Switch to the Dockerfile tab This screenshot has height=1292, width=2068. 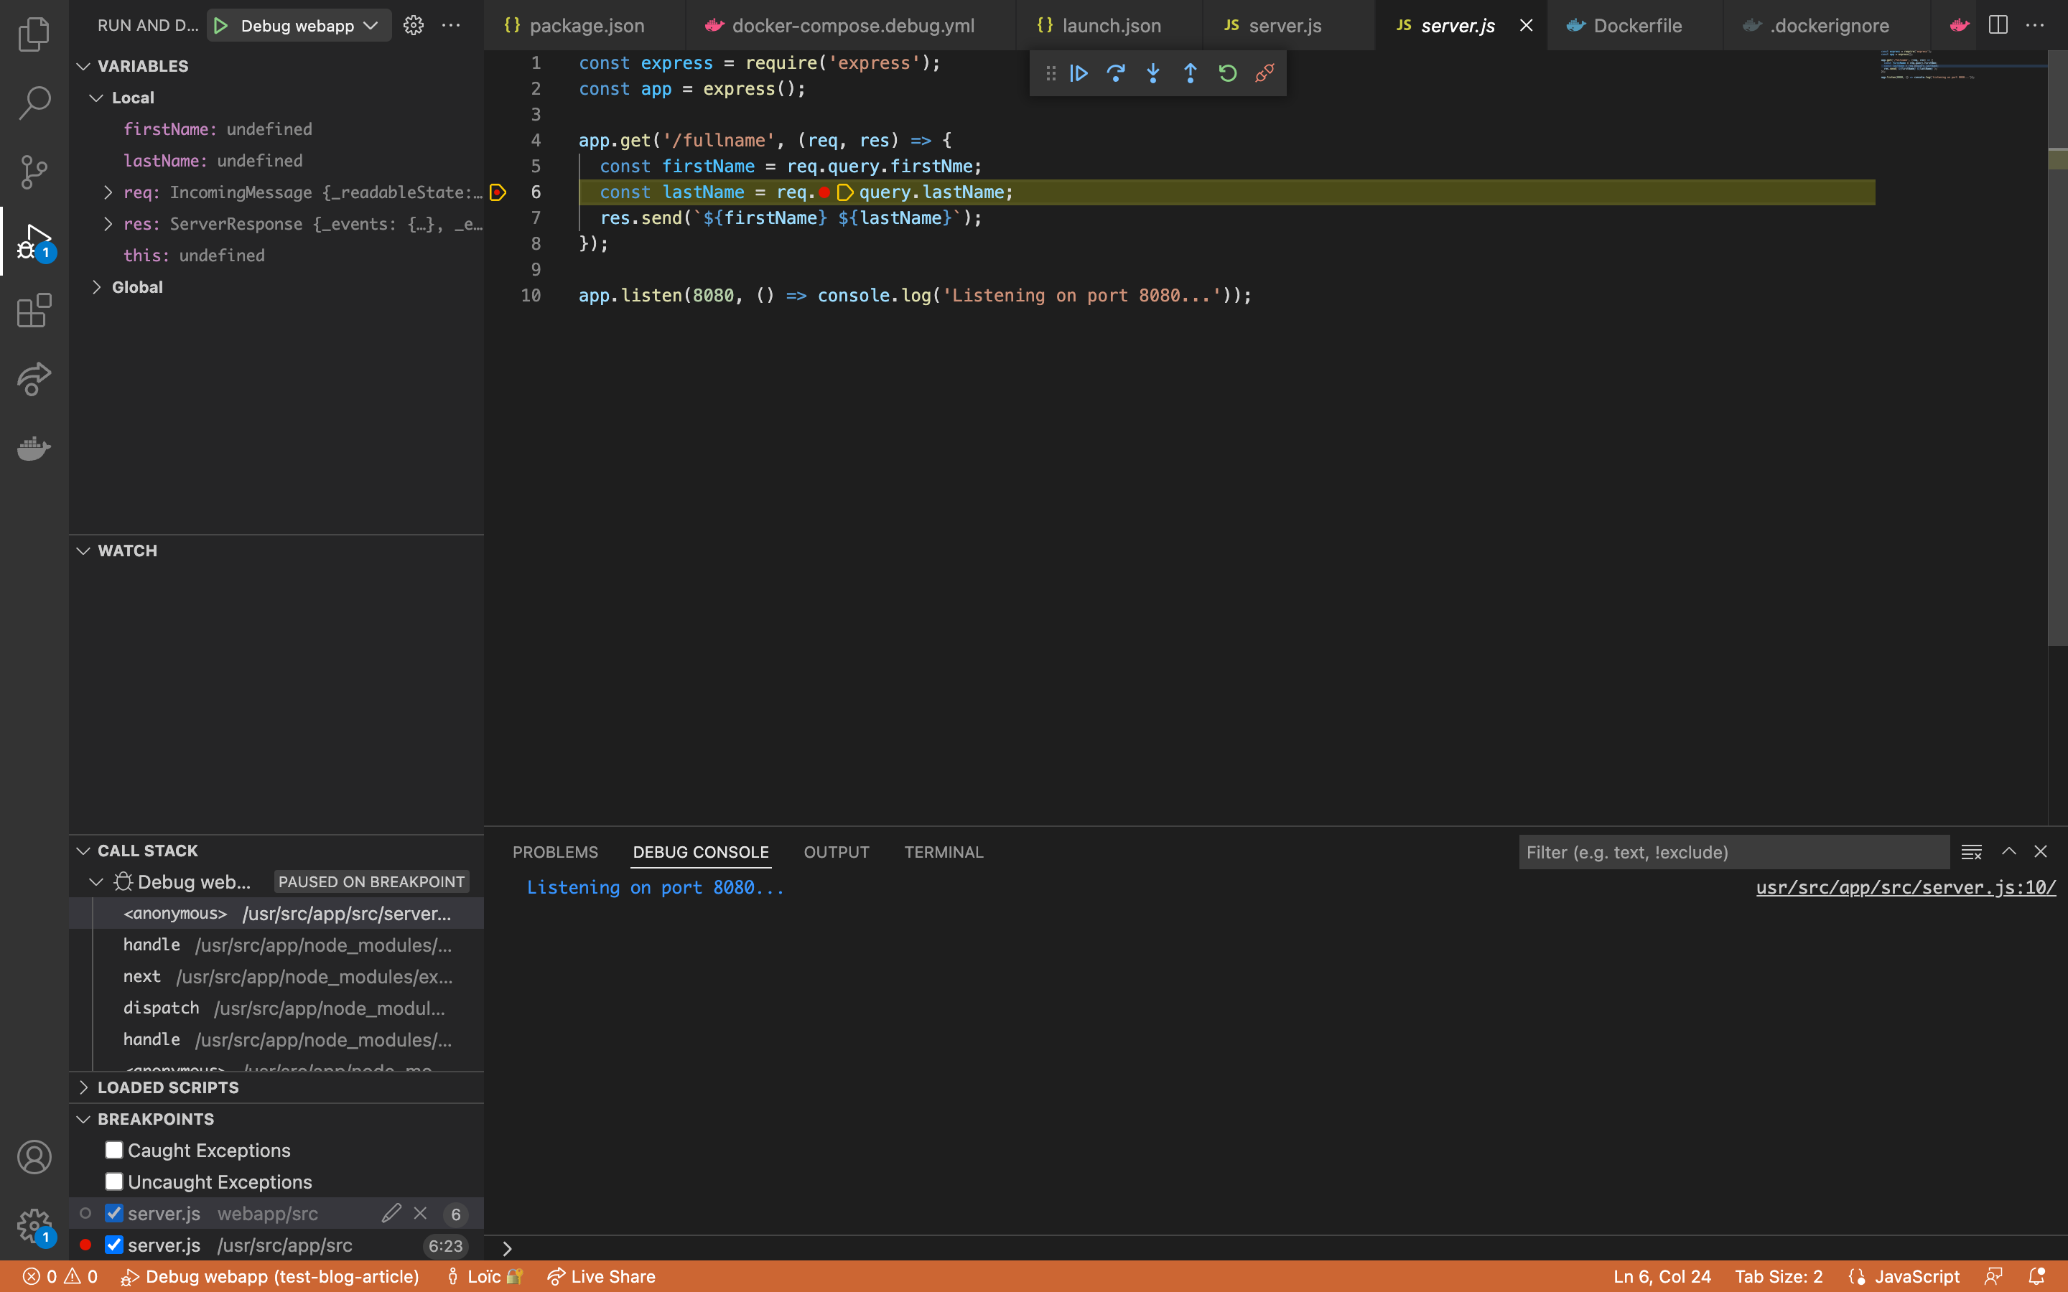tap(1635, 25)
